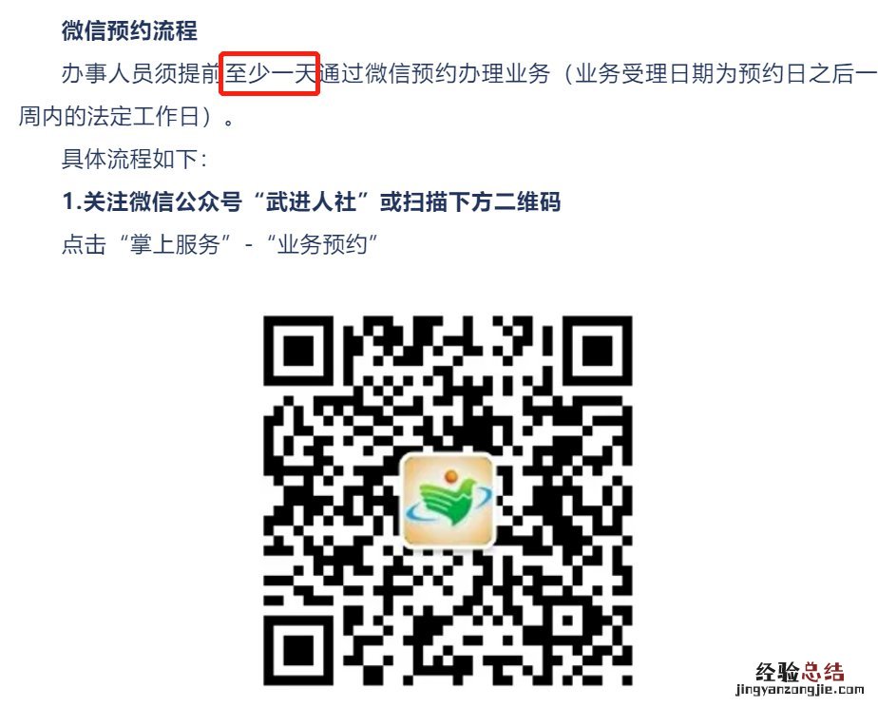Click the 经验总结 watermark logo
Image resolution: width=878 pixels, height=707 pixels.
click(x=799, y=671)
